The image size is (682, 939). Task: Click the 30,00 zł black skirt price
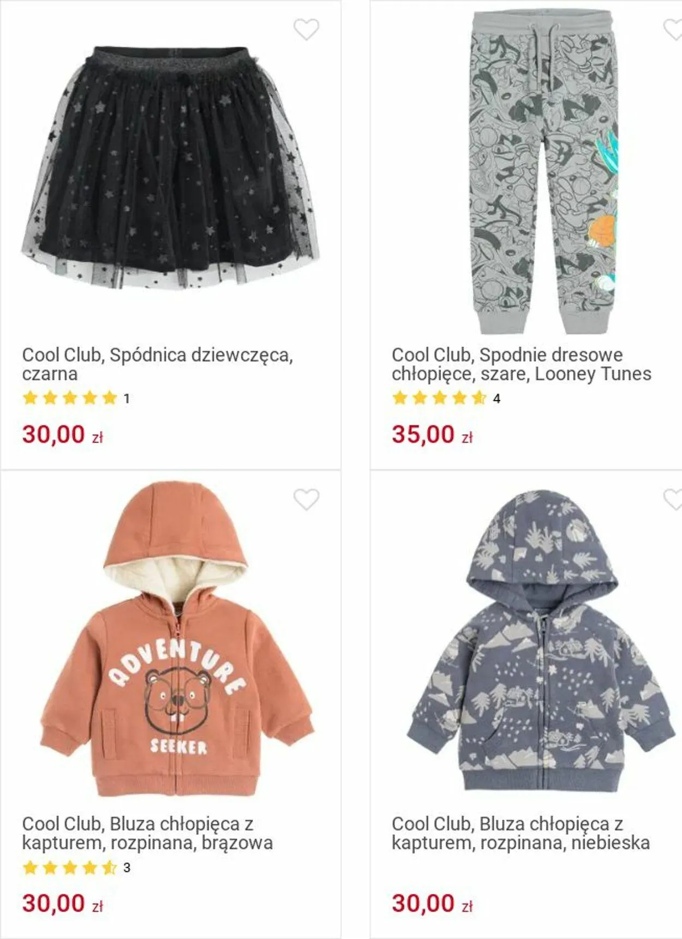click(63, 435)
